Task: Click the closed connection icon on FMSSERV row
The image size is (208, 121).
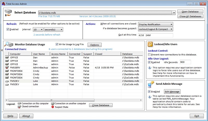Action: point(7,68)
